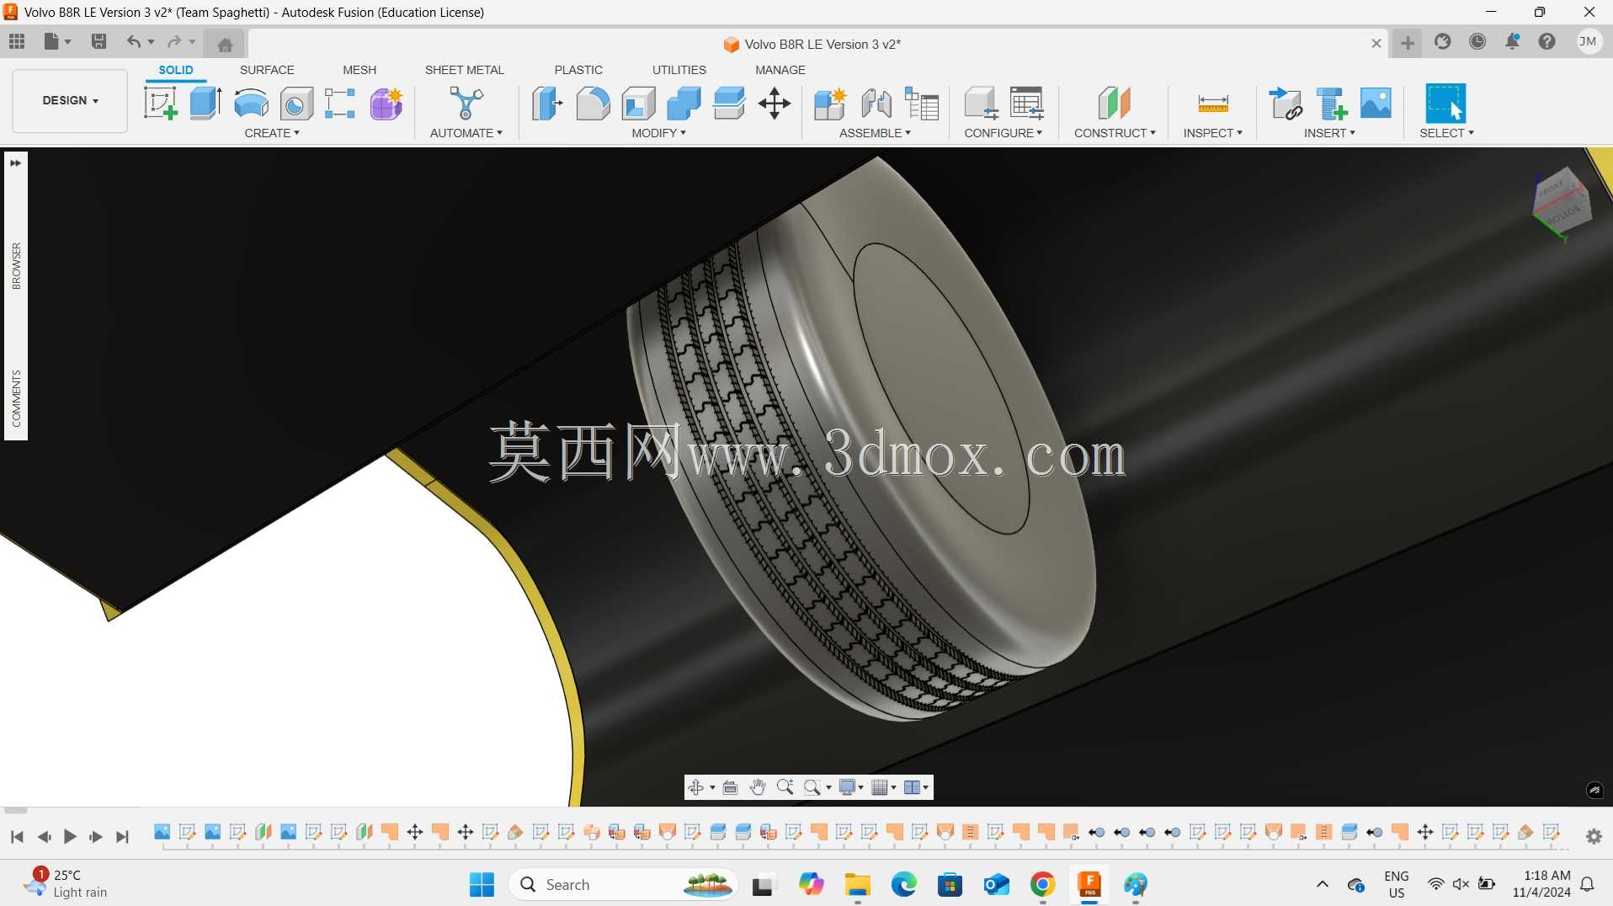Image resolution: width=1613 pixels, height=906 pixels.
Task: Jump to the timeline beginning
Action: tap(17, 836)
